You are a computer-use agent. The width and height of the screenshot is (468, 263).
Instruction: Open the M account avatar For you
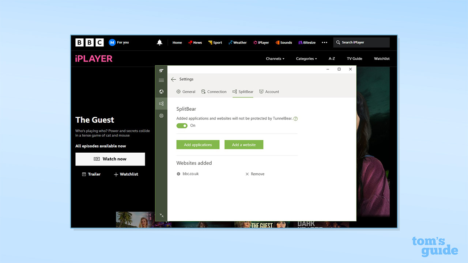(119, 42)
